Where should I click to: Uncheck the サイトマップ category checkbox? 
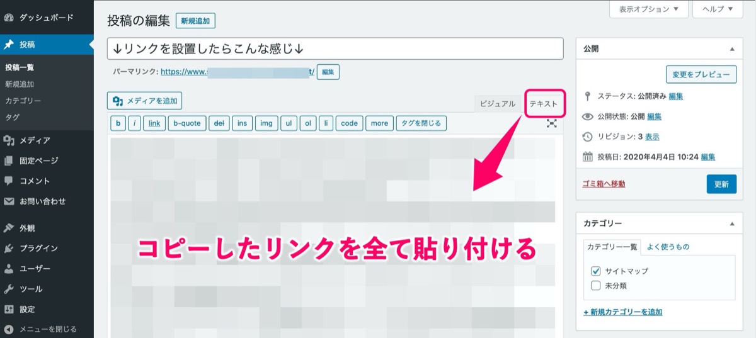(x=596, y=271)
